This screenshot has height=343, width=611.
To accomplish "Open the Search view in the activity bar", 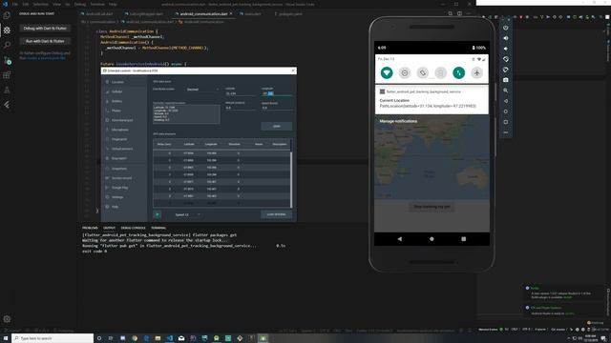I will point(7,45).
